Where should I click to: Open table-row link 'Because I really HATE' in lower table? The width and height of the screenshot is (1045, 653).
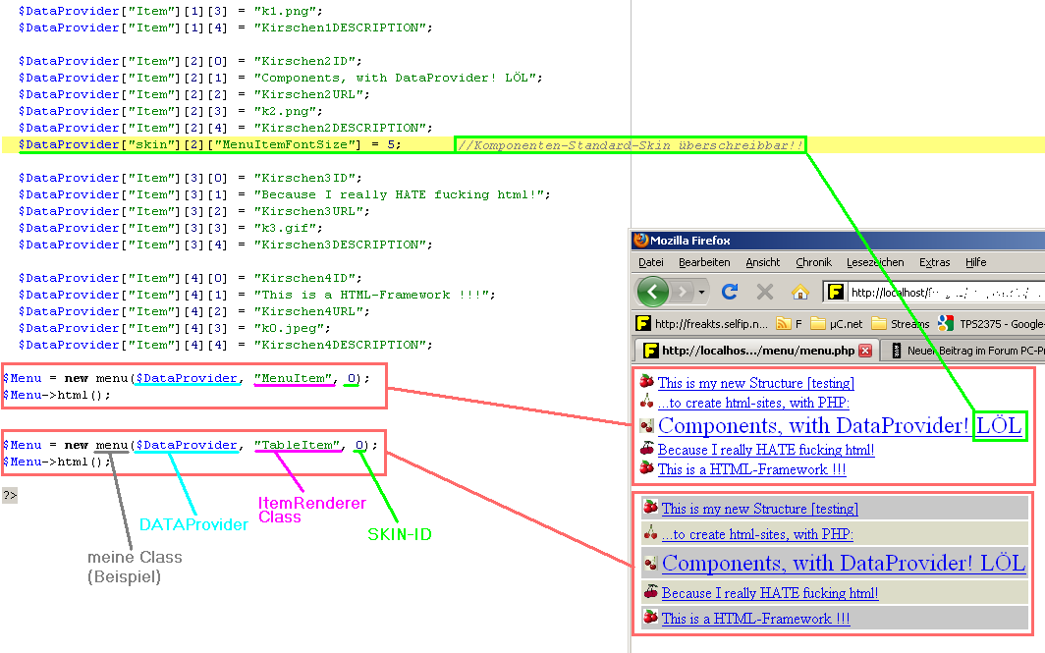(x=770, y=592)
